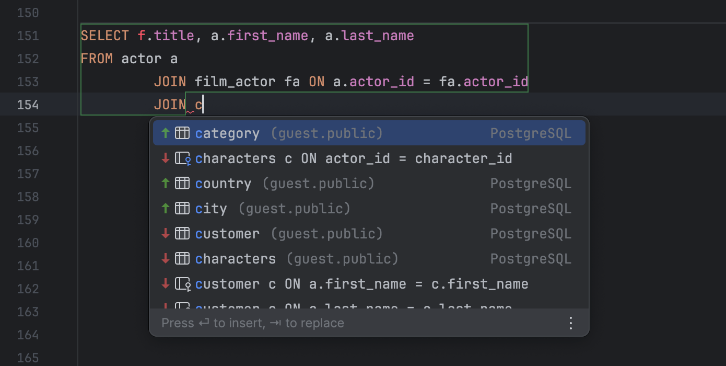Viewport: 726px width, 366px height.
Task: Click the join suggestion icon beside characters c
Action: click(x=182, y=158)
